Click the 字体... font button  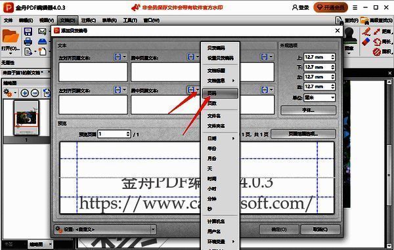coord(309,110)
